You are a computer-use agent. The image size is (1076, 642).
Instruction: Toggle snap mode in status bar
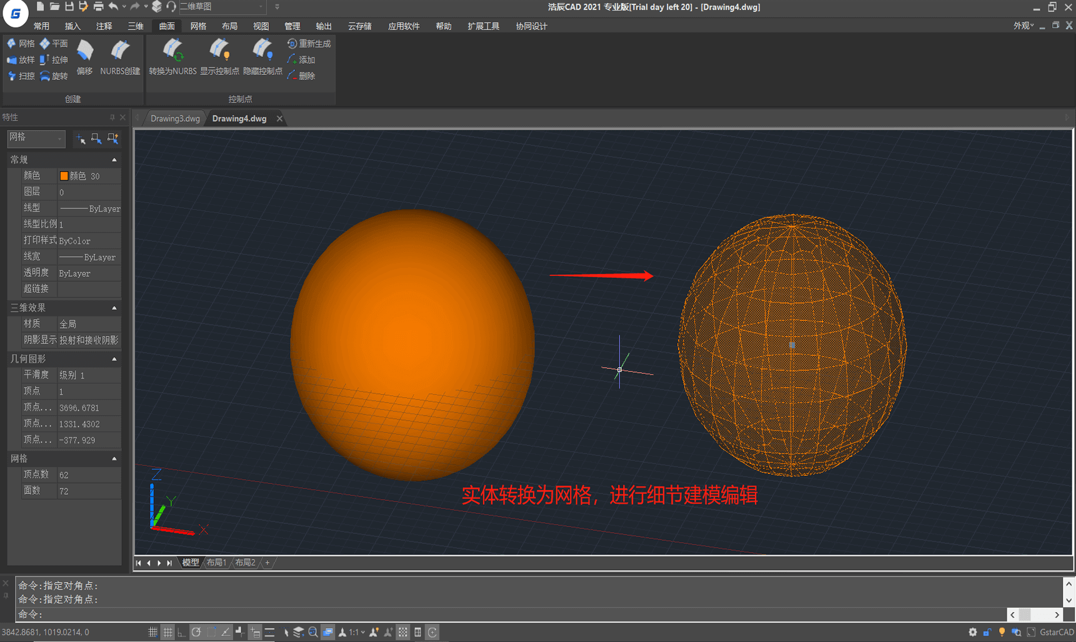pyautogui.click(x=152, y=632)
